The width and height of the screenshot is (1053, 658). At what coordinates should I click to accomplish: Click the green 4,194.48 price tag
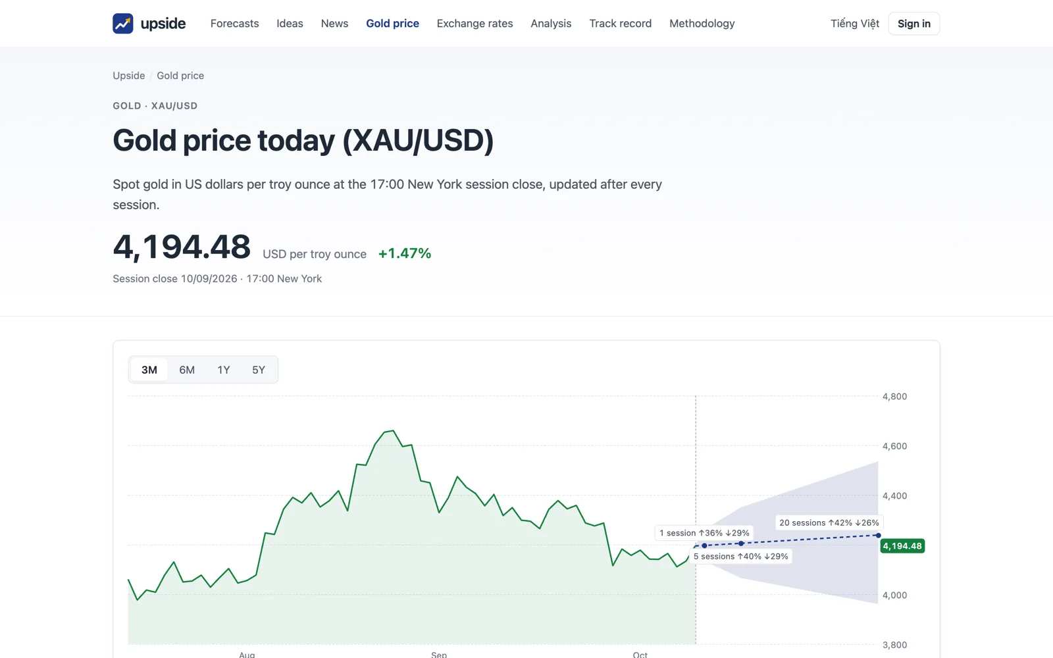[902, 546]
